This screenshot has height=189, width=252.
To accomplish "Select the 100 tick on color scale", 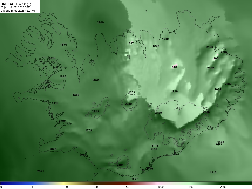I will click(x=65, y=187).
